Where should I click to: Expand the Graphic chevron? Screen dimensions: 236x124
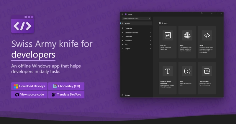(150, 49)
